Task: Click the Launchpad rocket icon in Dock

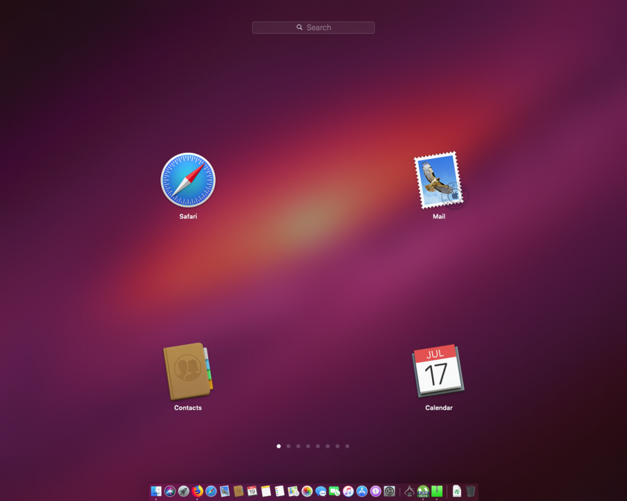Action: pos(184,491)
